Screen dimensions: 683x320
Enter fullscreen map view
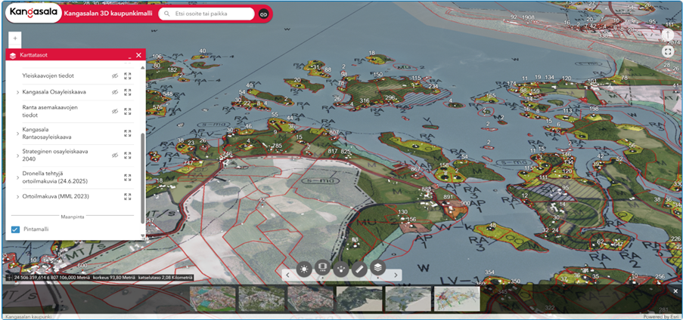(668, 52)
